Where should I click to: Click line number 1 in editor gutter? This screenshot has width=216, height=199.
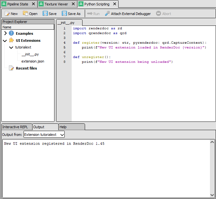click(x=64, y=28)
